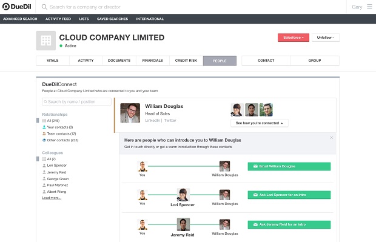Select colleague George Green

[x=58, y=179]
